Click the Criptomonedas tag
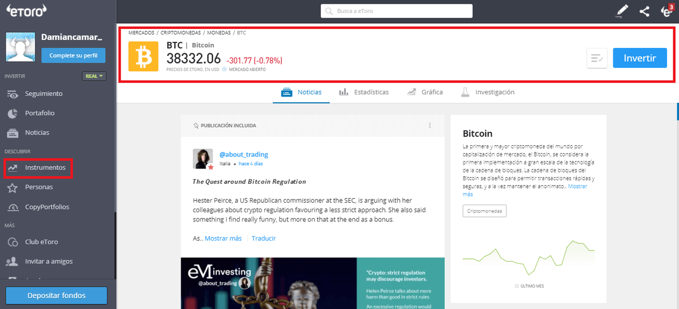 tap(484, 211)
